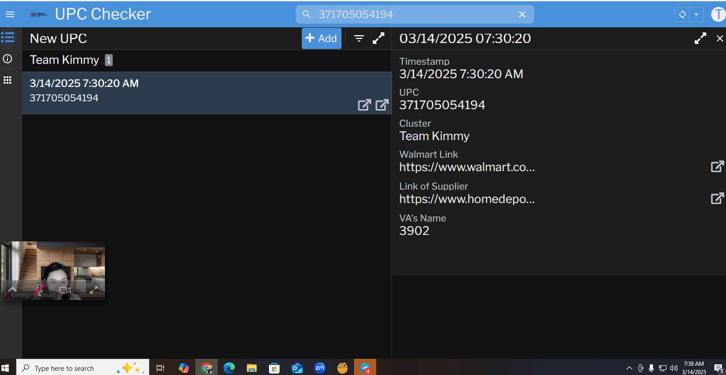Open the yellow mascot taskbar app
The width and height of the screenshot is (726, 375).
[x=342, y=368]
